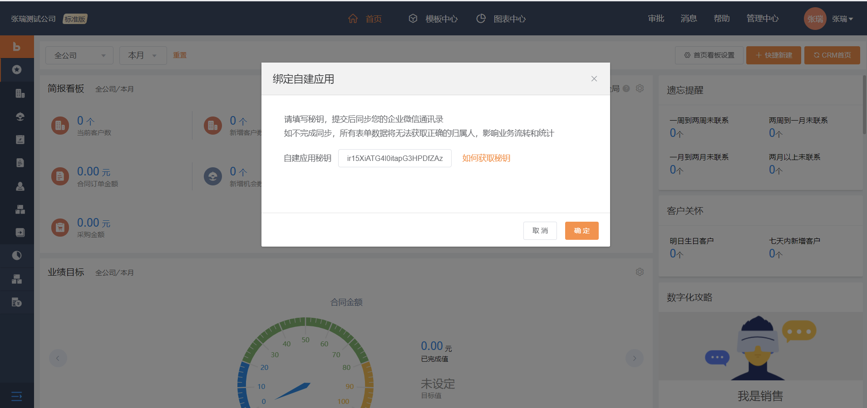Click the orange b logo in sidebar
Viewport: 867px width, 408px height.
[x=17, y=47]
